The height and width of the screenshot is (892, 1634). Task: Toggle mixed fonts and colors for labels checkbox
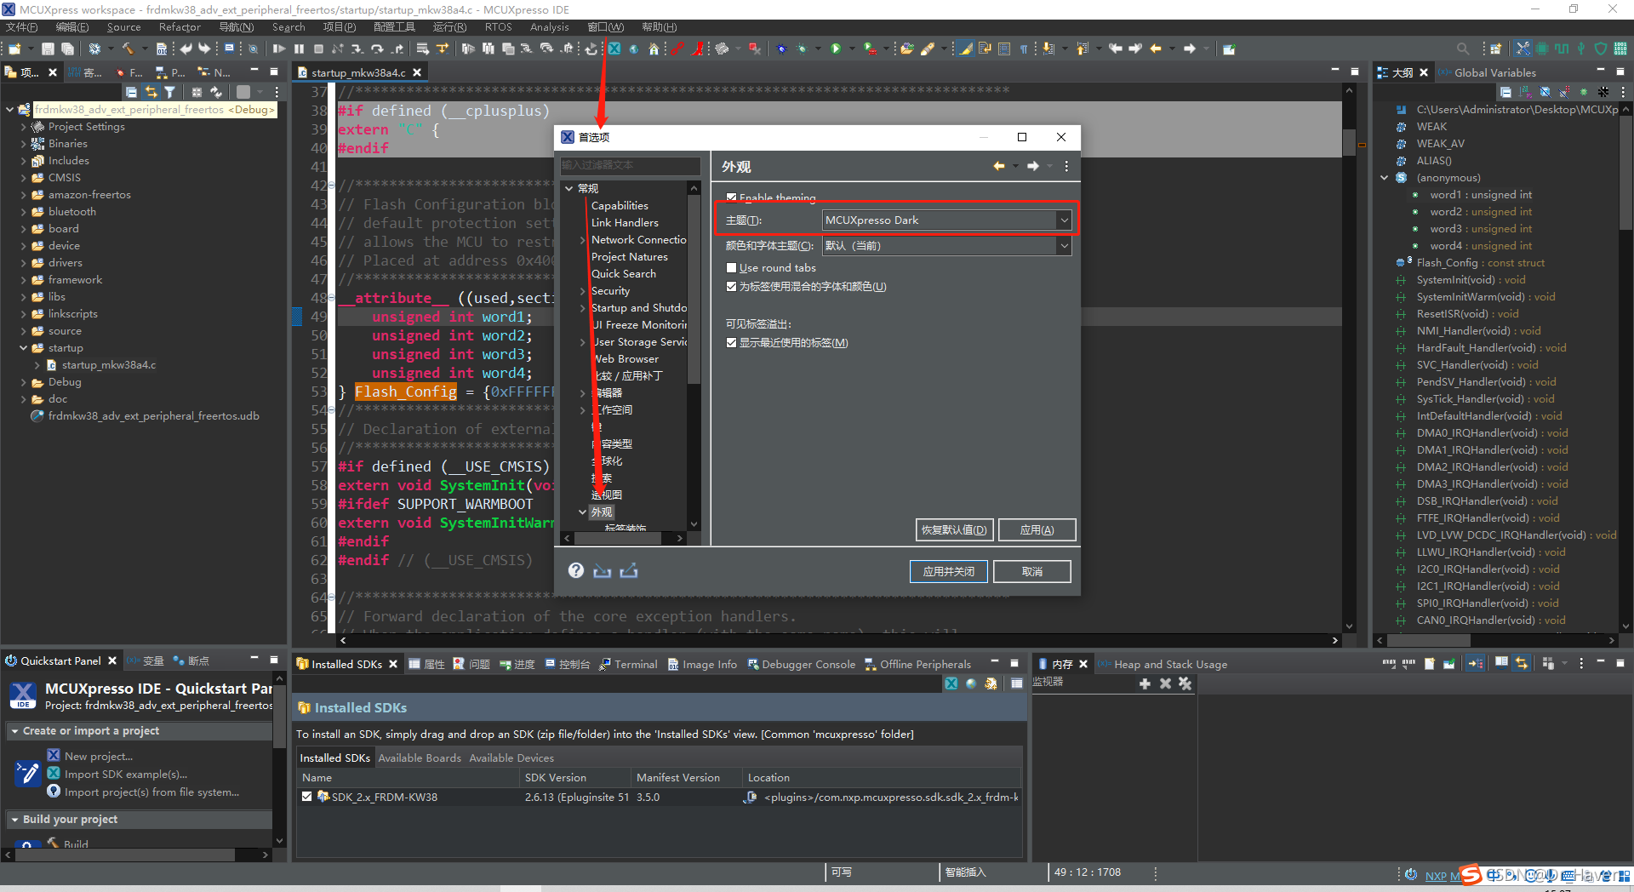tap(731, 287)
